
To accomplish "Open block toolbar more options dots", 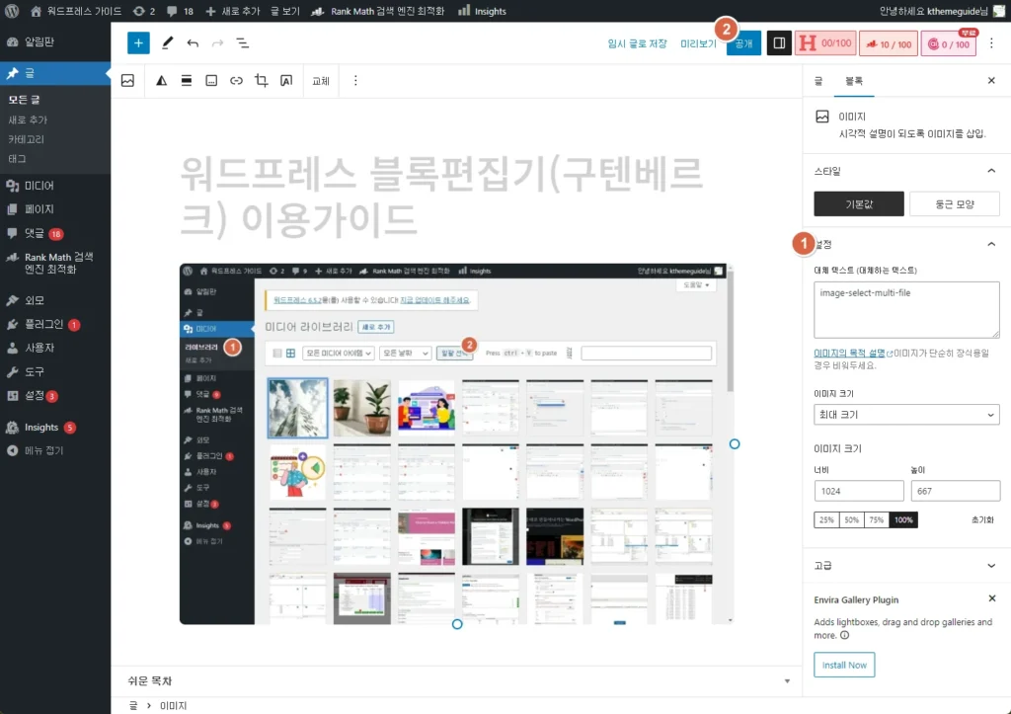I will click(x=355, y=81).
